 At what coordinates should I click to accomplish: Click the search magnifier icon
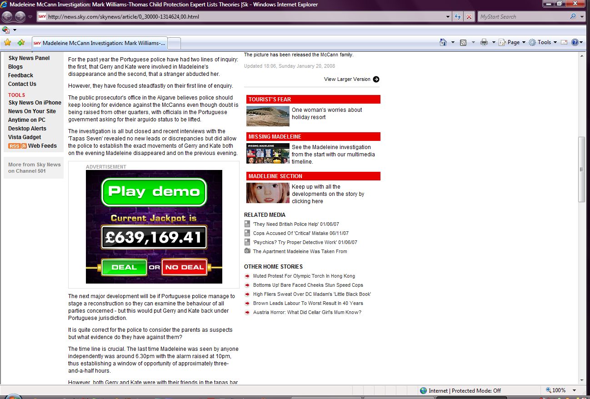(x=573, y=17)
